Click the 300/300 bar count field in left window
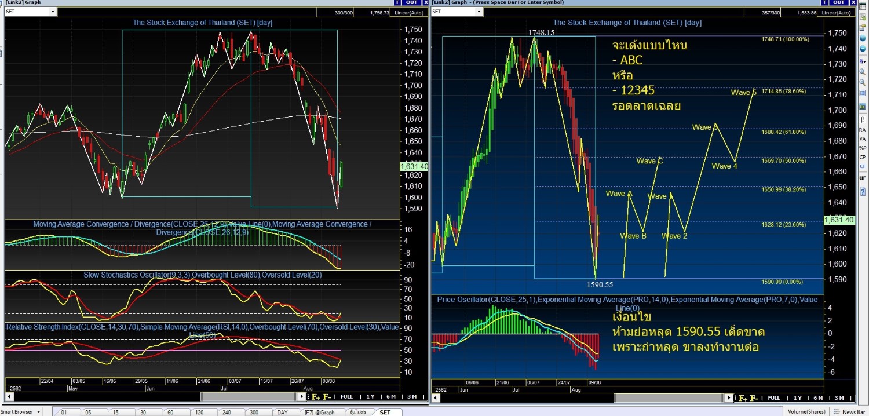869x416 pixels. (335, 13)
